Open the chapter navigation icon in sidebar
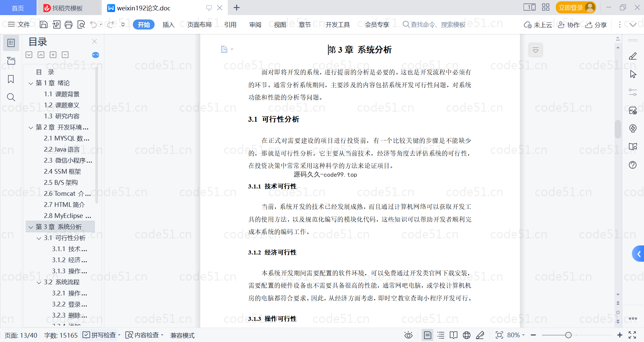 tap(11, 61)
